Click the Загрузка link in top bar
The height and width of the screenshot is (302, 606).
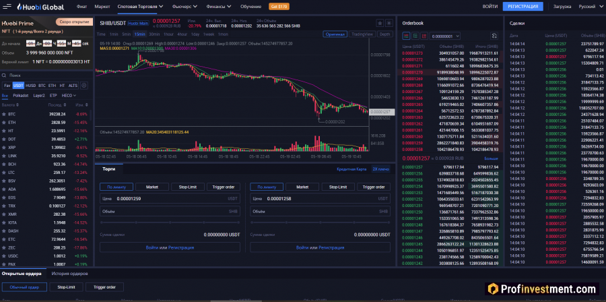562,7
